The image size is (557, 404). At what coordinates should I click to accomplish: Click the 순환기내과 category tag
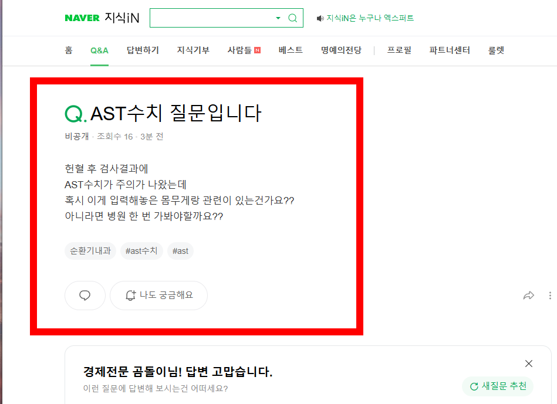click(90, 251)
